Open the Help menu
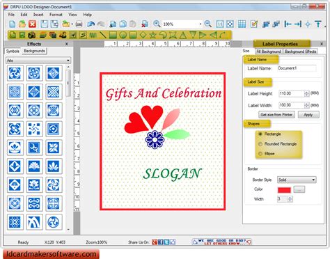Image resolution: width=330 pixels, height=259 pixels. pos(87,15)
